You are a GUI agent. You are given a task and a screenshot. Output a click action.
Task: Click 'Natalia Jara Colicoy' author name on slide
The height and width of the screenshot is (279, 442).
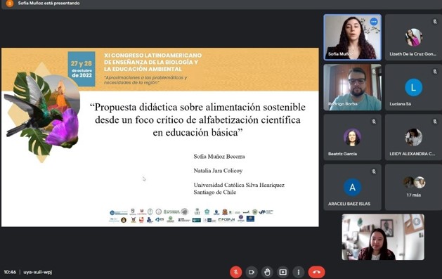[x=218, y=171]
